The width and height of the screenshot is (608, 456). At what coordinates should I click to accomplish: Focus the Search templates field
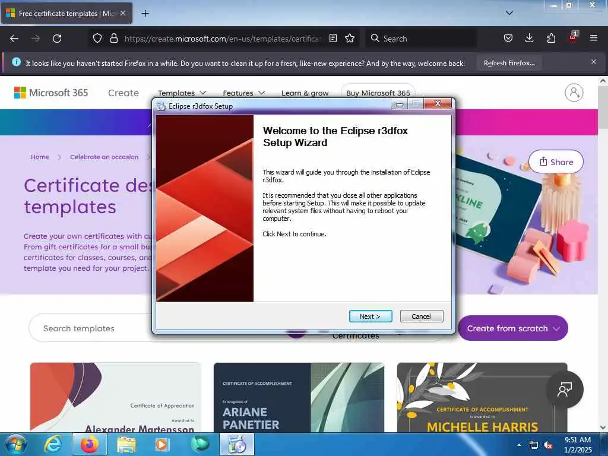click(91, 328)
